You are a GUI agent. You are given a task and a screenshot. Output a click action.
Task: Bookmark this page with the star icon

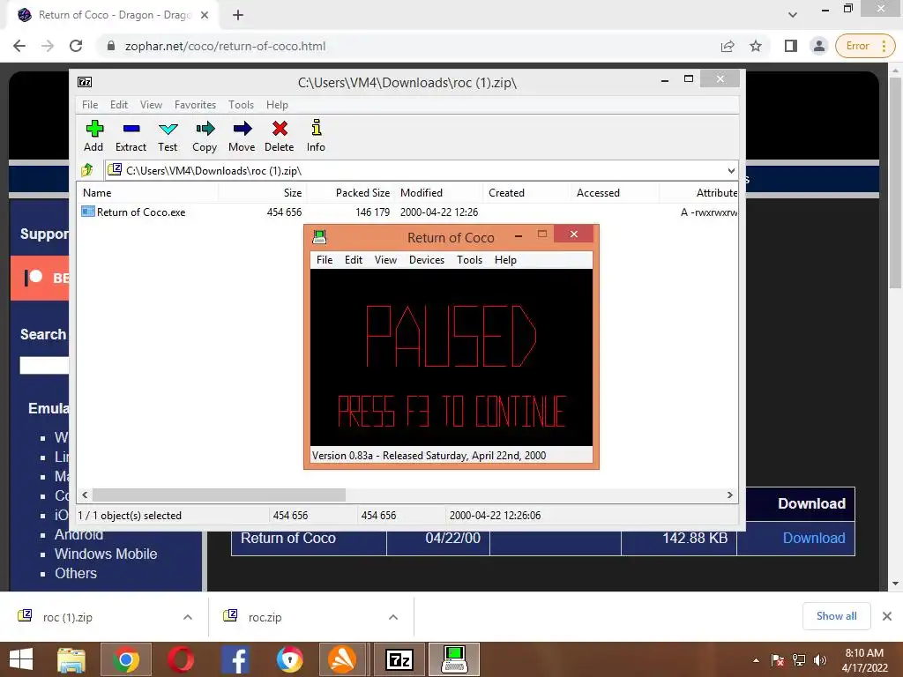(x=756, y=46)
